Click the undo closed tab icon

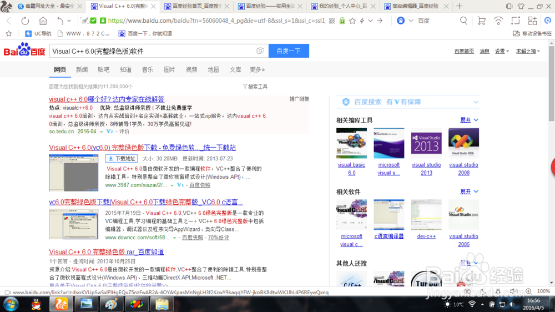point(60,21)
